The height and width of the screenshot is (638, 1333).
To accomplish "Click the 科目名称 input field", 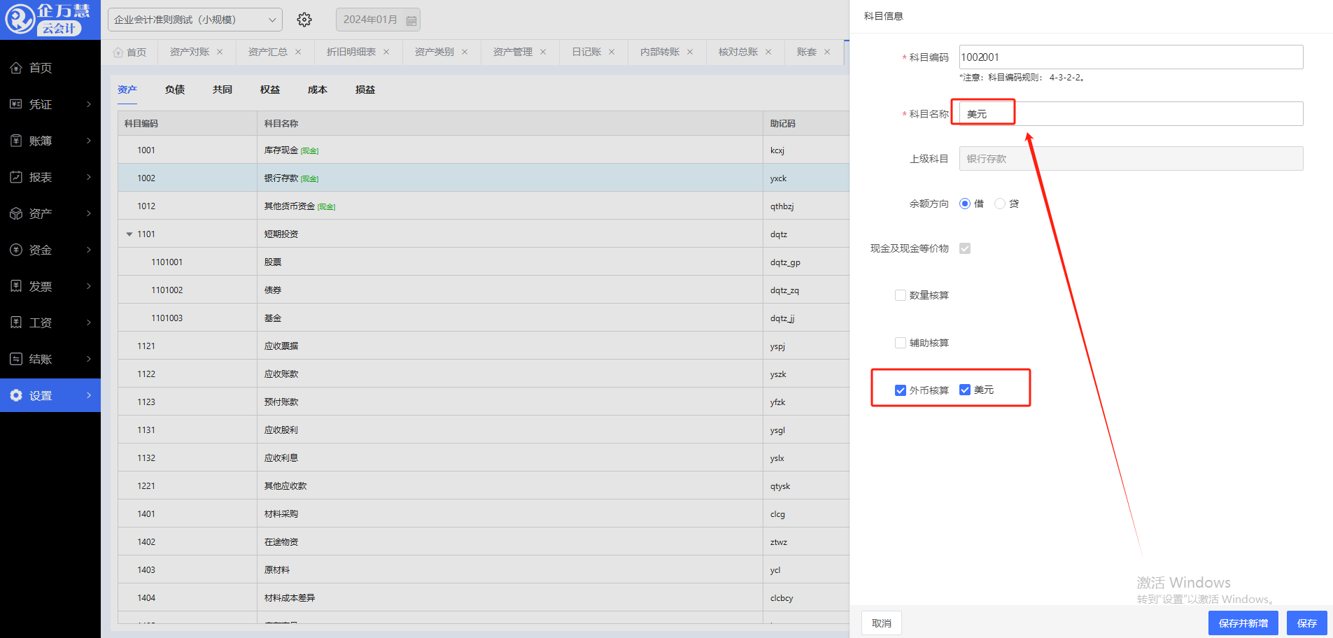I will click(1131, 114).
